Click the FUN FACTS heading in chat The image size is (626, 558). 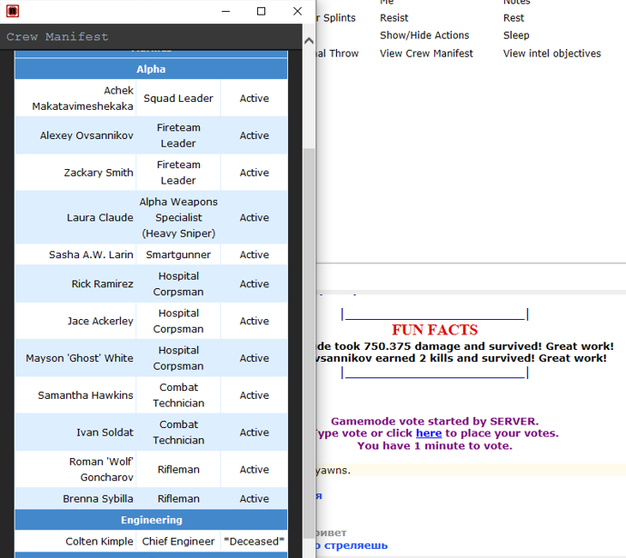pos(434,330)
